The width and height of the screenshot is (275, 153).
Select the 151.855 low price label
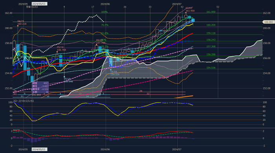pos(36,95)
